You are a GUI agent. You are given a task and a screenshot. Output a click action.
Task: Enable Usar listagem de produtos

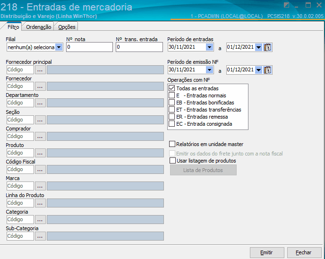(x=172, y=161)
